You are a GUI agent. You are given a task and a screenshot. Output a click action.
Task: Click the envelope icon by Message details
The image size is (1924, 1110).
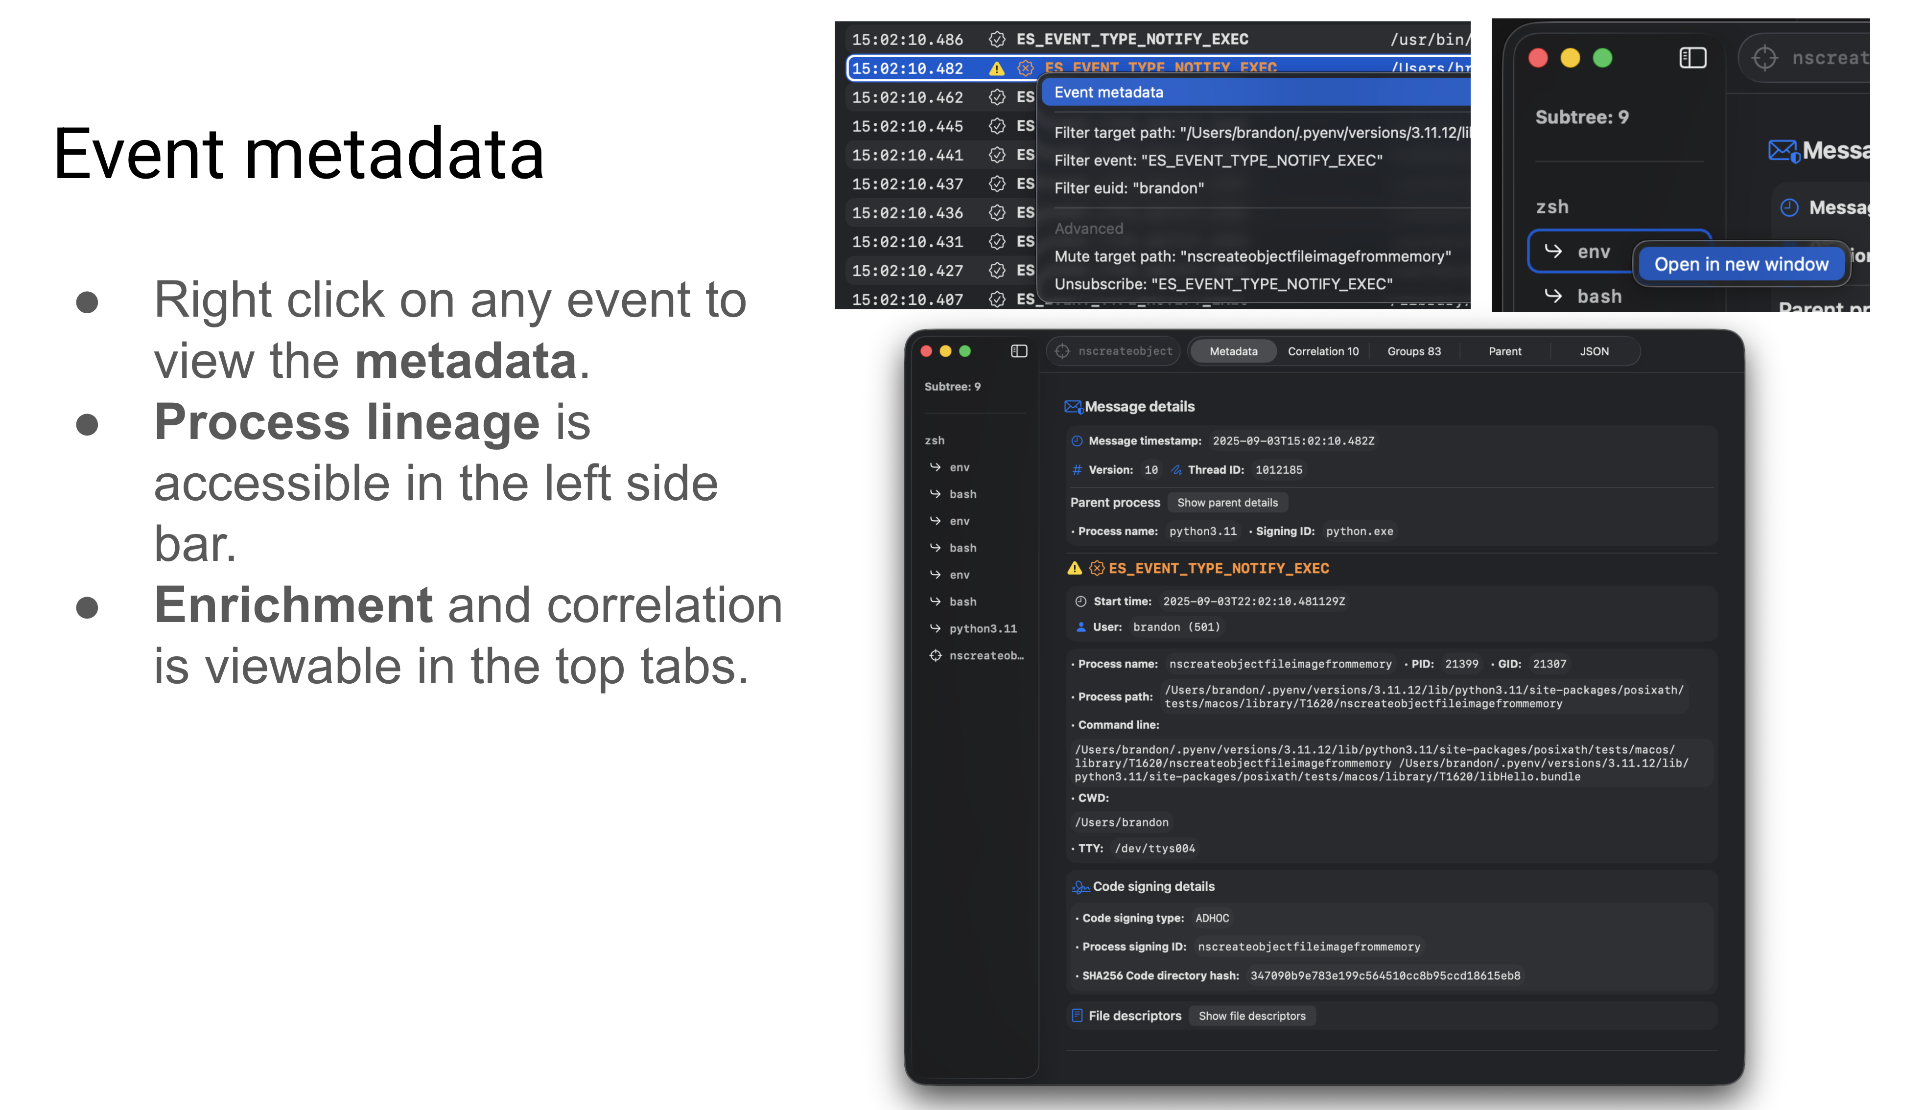[1073, 407]
